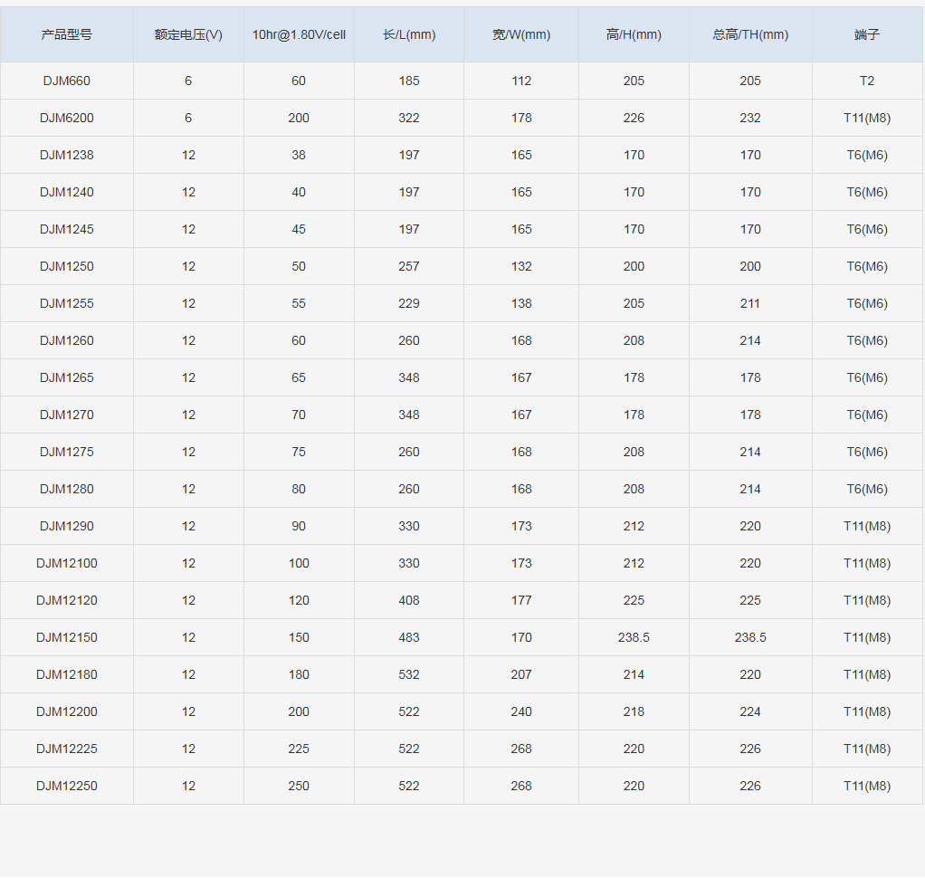Click the 185 length value for DJM660
This screenshot has height=878, width=925.
click(x=409, y=81)
